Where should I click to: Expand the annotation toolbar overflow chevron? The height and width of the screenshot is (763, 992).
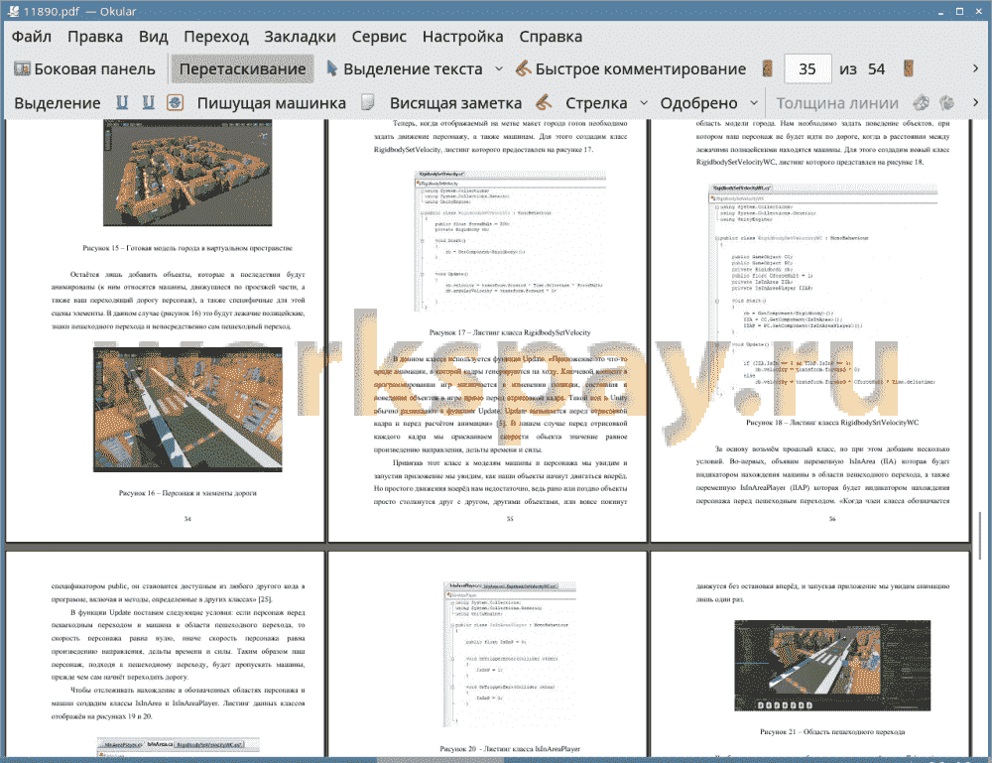975,102
